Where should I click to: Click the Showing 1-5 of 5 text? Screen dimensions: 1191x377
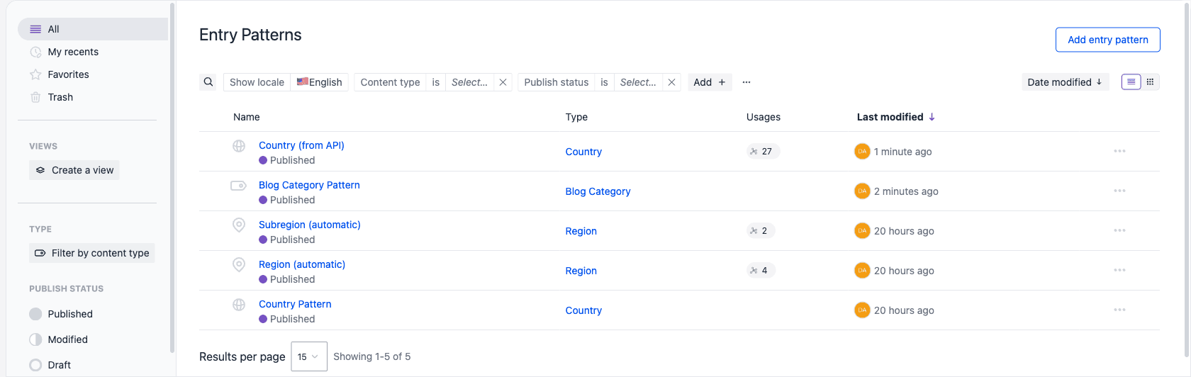(372, 356)
